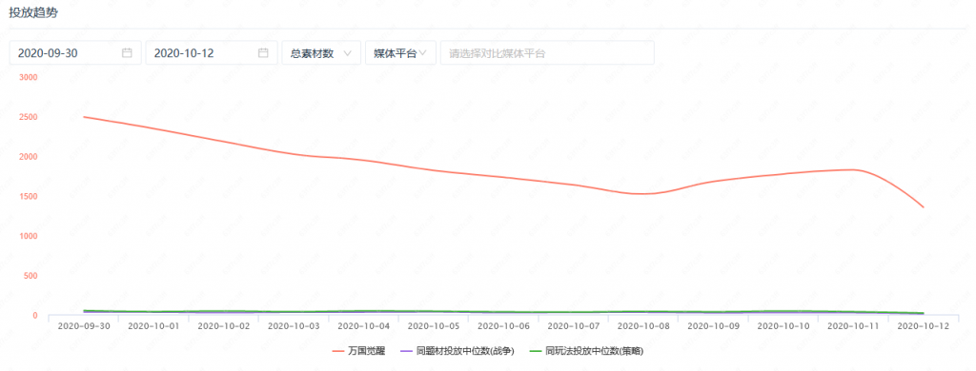Screen dimensions: 976x371
Task: Click y-axis value 3000
Action: point(29,77)
